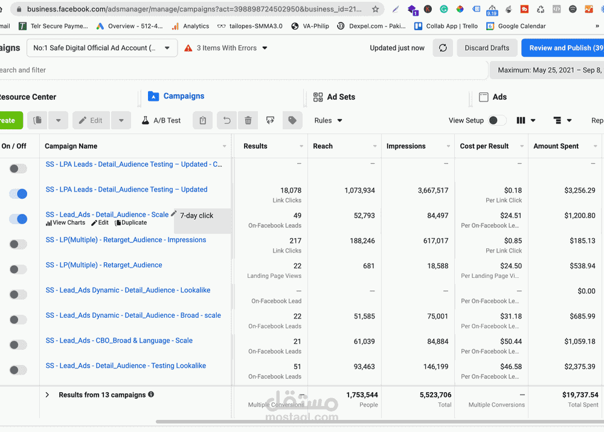The height and width of the screenshot is (432, 604).
Task: Click the Grammarly extension icon
Action: (444, 9)
